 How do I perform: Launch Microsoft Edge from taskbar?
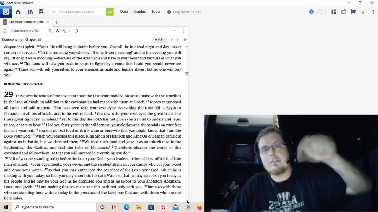(x=127, y=207)
